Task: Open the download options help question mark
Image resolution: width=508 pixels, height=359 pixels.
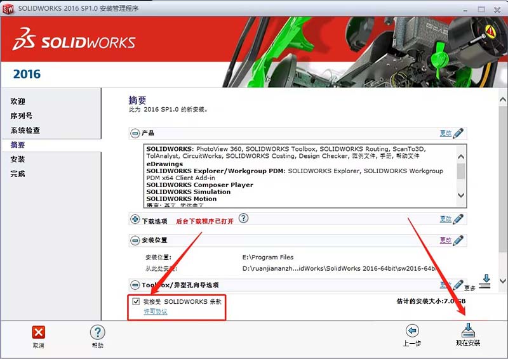Action: coord(243,218)
